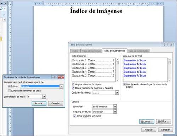
Task: Open the Etiqueta de título dropdown
Action: pos(115,112)
